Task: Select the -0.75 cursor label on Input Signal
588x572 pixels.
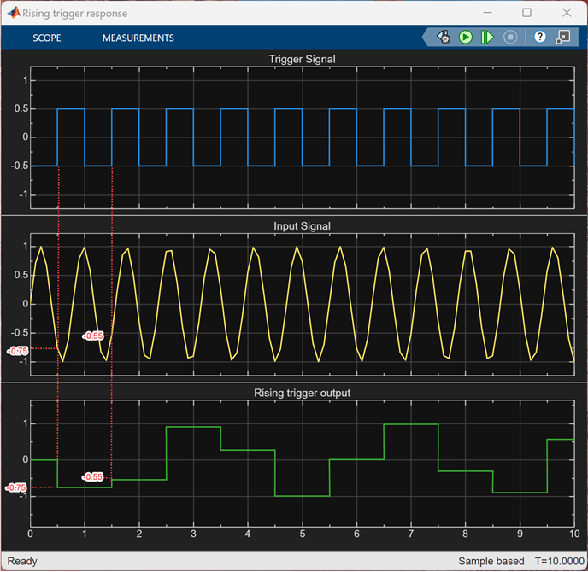Action: coord(17,350)
